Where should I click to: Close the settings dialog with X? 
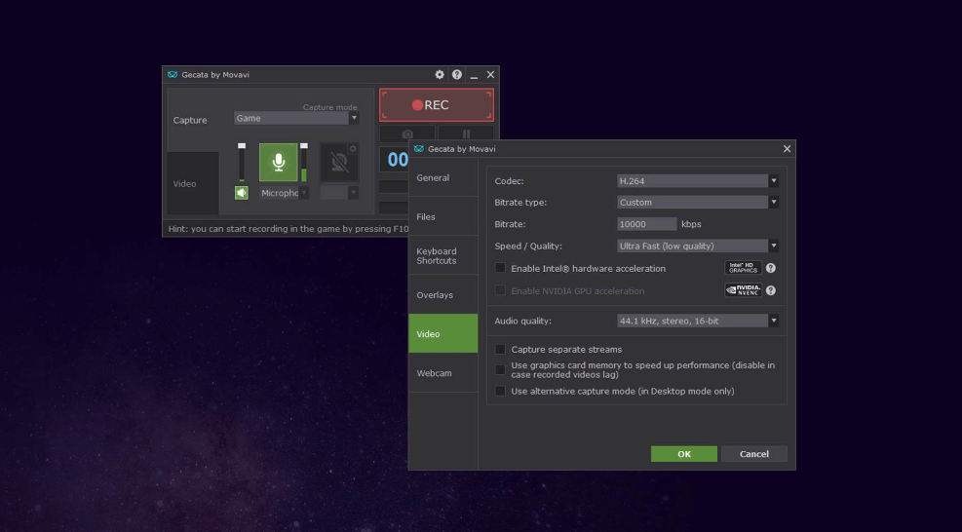tap(787, 149)
